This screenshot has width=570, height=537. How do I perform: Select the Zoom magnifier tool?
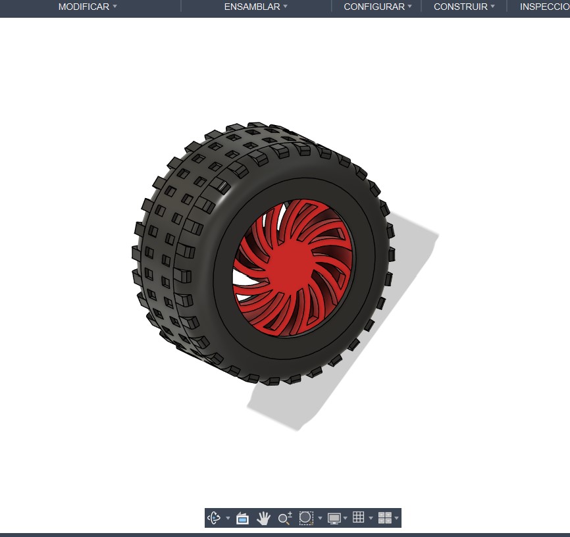coord(285,518)
